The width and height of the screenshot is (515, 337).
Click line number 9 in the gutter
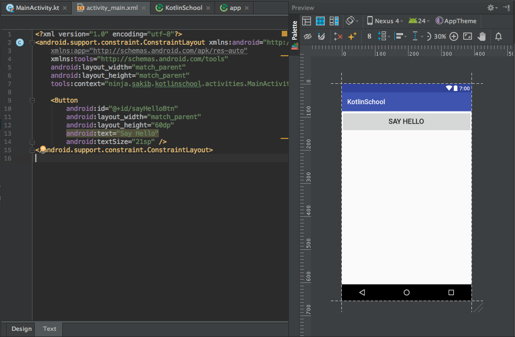coord(9,100)
